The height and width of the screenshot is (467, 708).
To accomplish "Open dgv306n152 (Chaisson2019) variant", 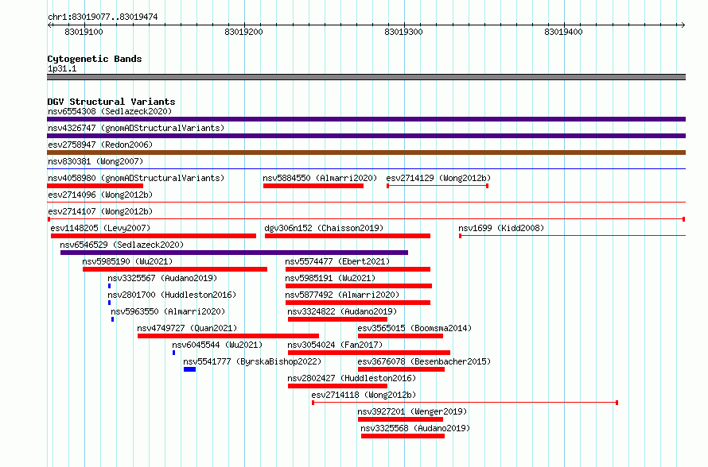I will click(x=324, y=228).
